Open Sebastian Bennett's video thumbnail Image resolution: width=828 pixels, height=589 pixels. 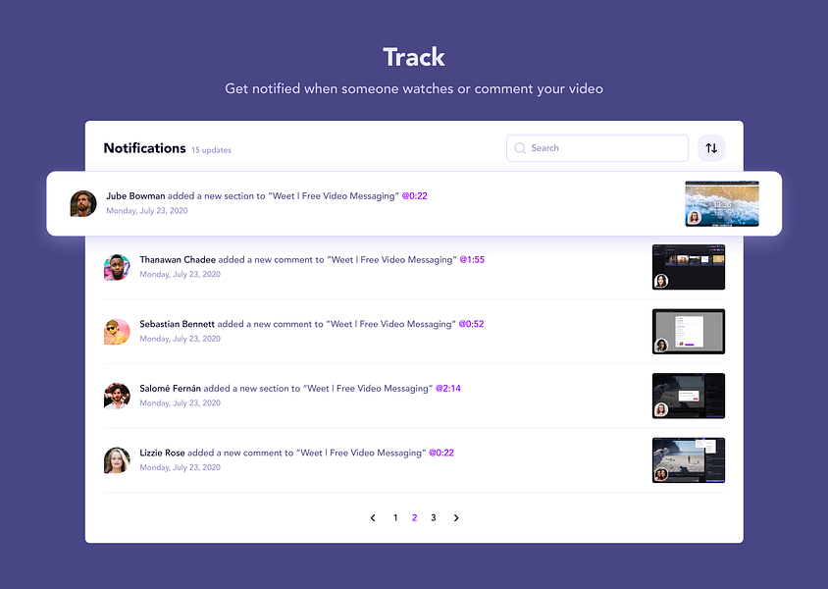689,331
